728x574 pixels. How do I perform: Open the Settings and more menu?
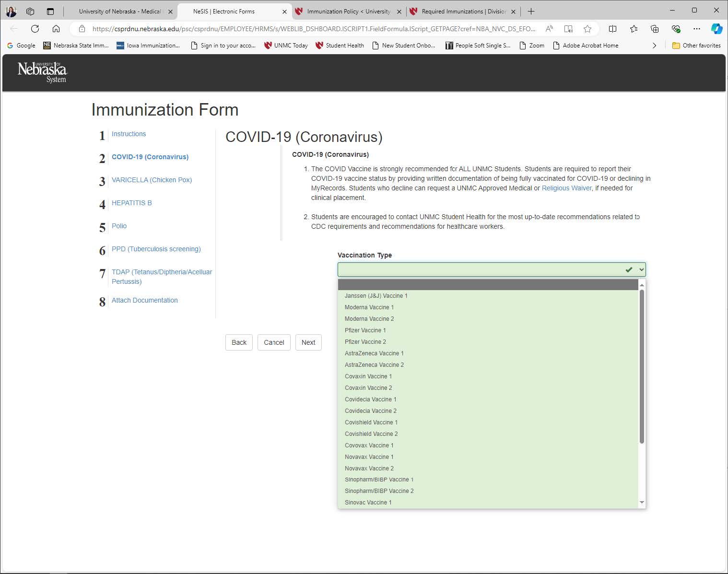(697, 29)
